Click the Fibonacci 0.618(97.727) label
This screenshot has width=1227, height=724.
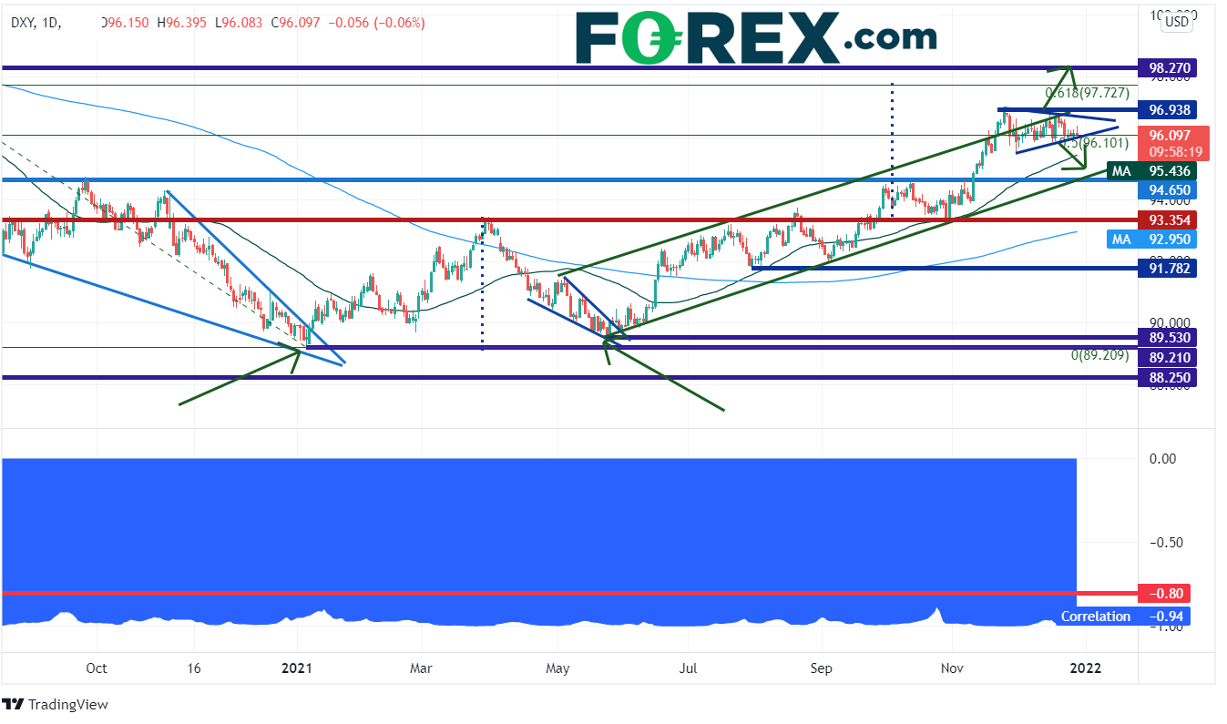(x=1087, y=93)
